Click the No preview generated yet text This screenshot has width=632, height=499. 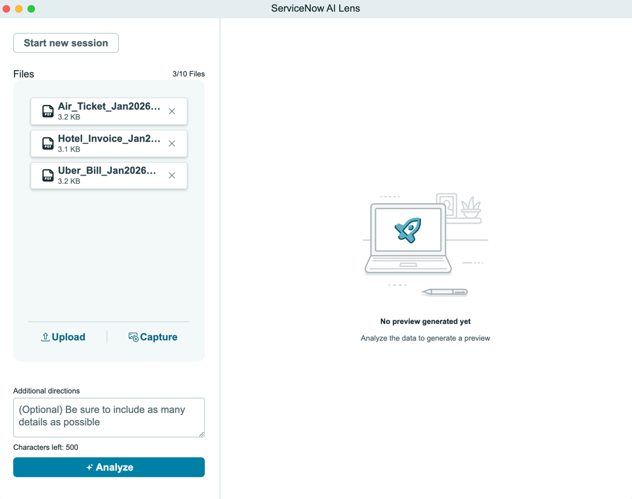pos(425,322)
